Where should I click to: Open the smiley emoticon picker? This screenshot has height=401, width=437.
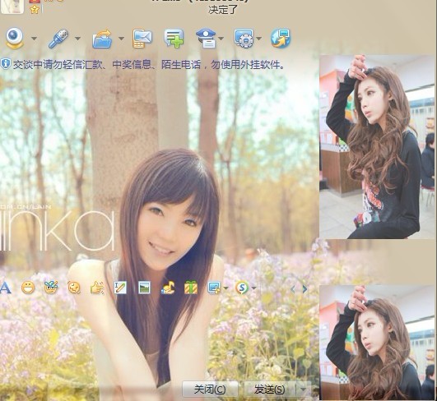coord(28,288)
